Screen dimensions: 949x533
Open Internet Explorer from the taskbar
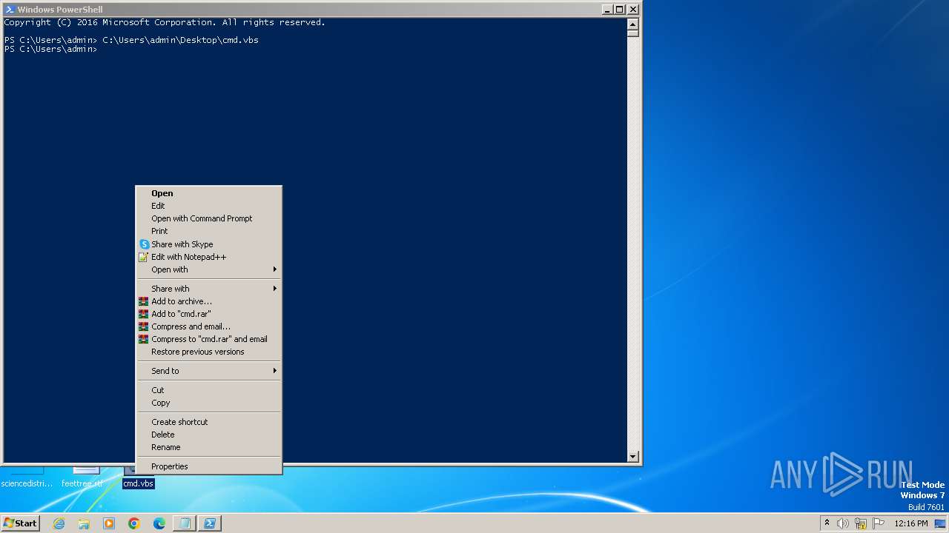[x=59, y=523]
